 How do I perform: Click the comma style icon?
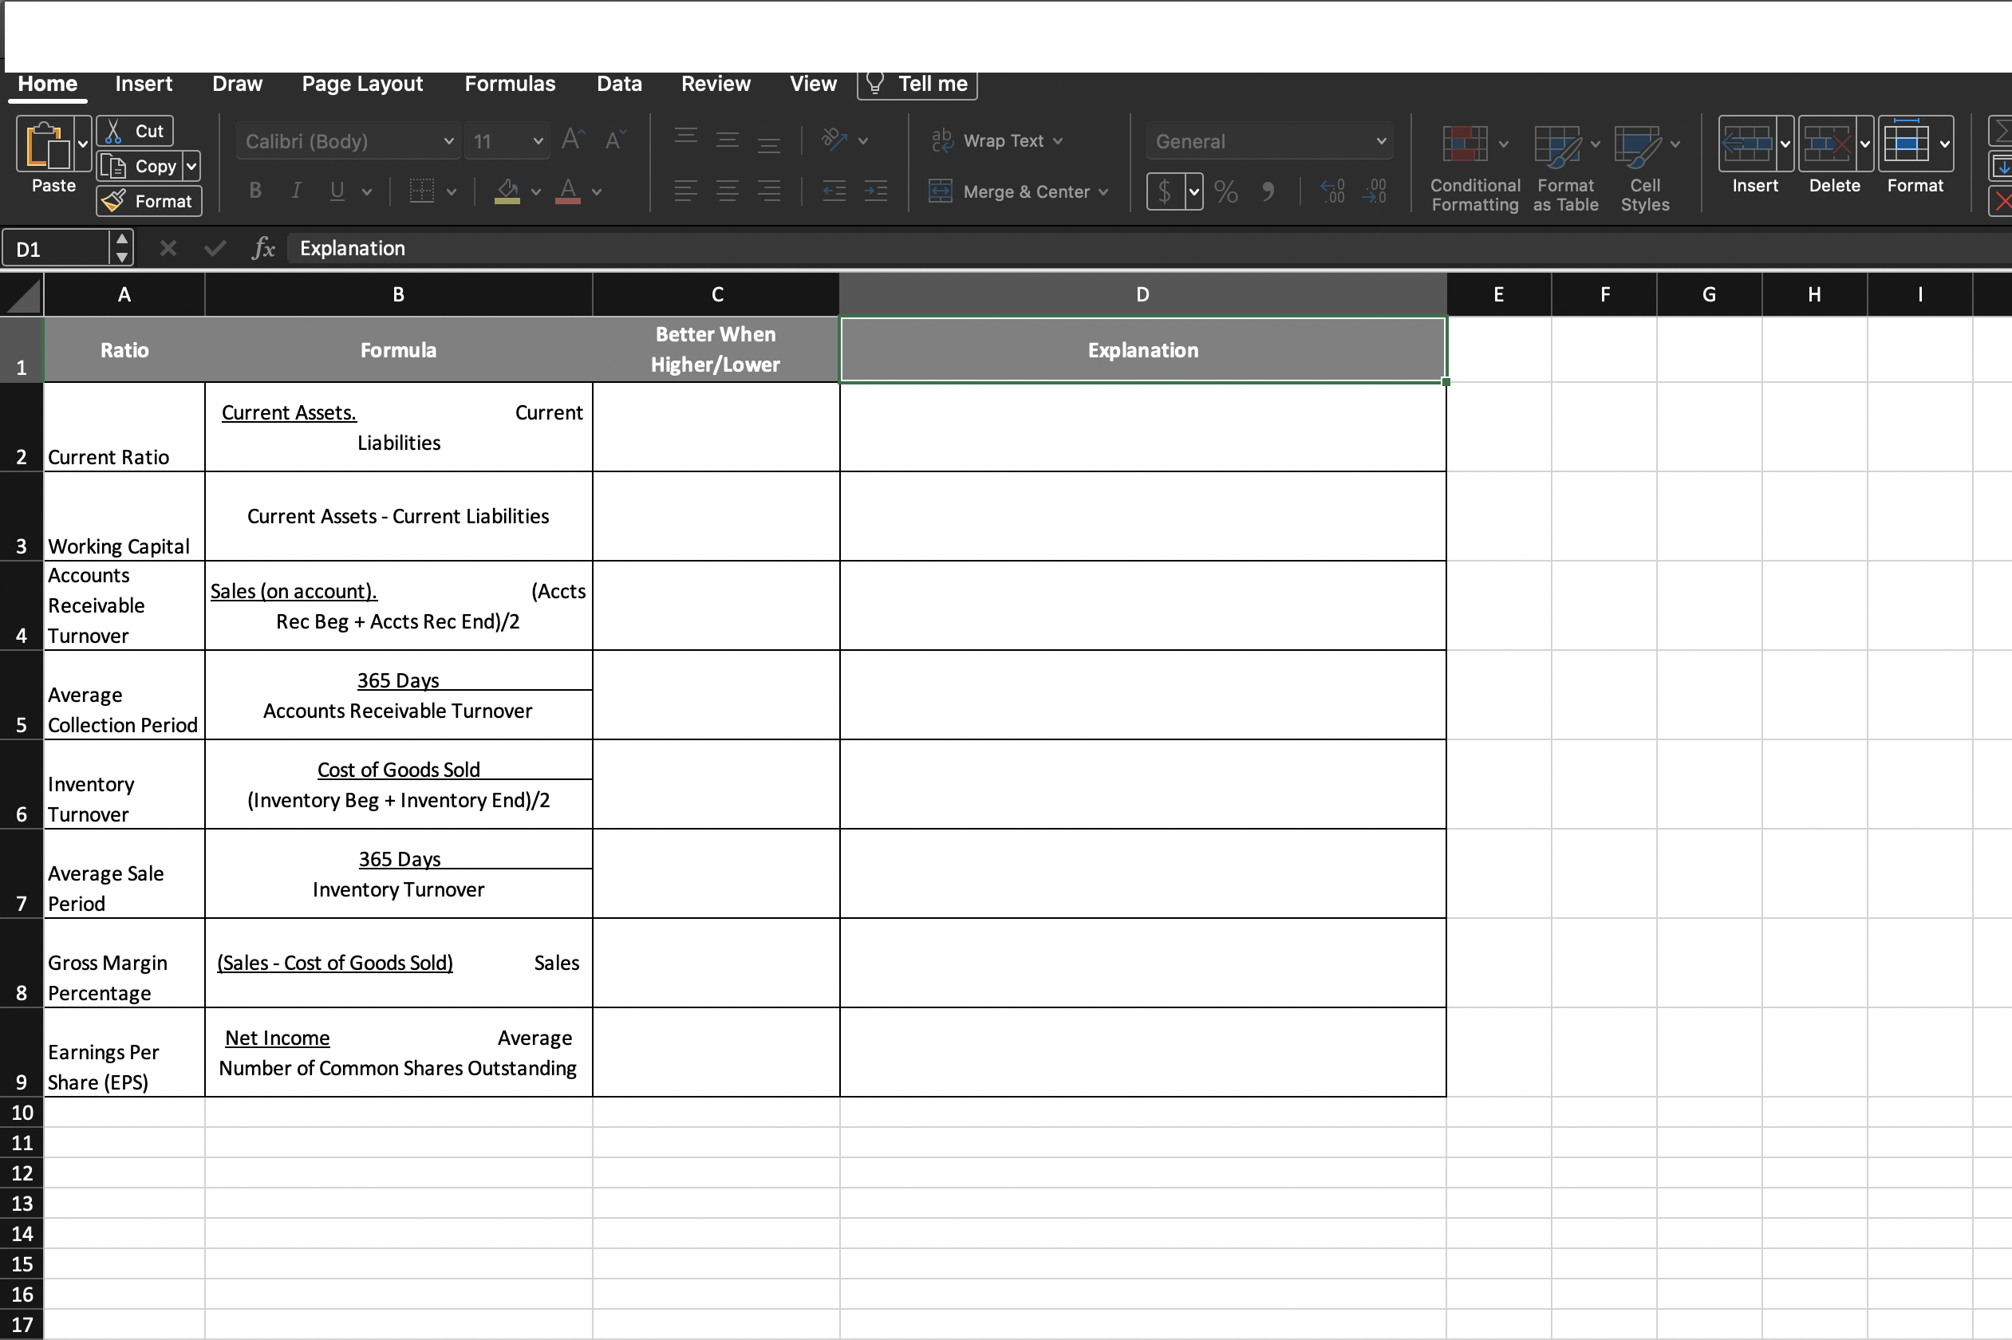pos(1268,191)
